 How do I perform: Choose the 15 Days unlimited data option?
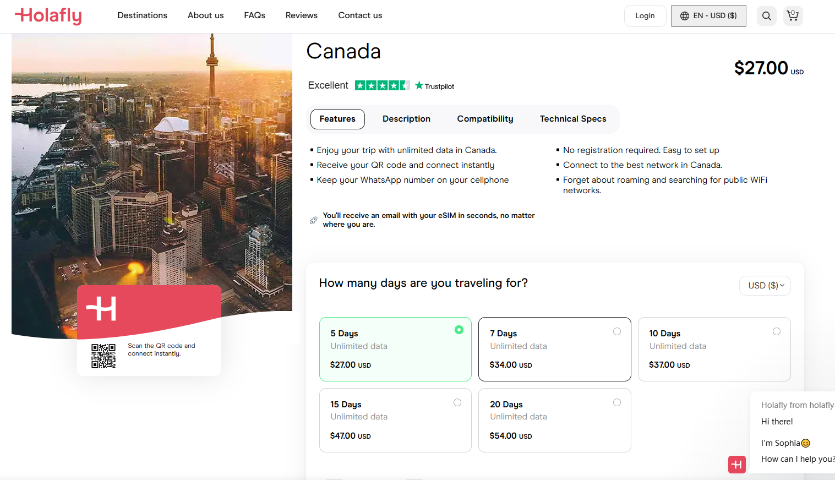[x=395, y=420]
